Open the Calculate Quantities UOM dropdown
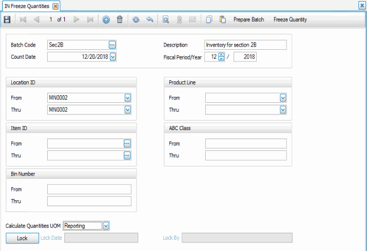 (106, 226)
